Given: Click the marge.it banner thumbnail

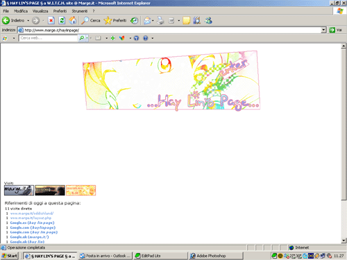Looking at the screenshot, I should pos(19,190).
